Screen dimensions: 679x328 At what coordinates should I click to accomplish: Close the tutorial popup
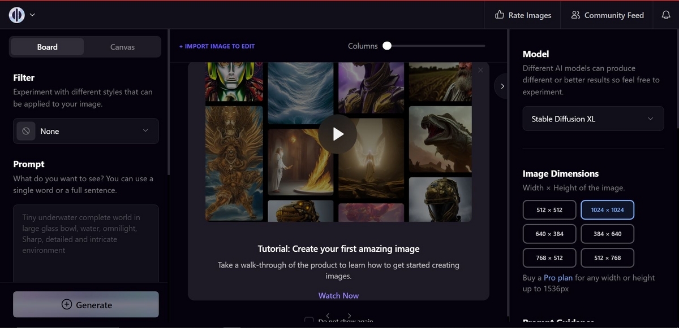coord(480,70)
